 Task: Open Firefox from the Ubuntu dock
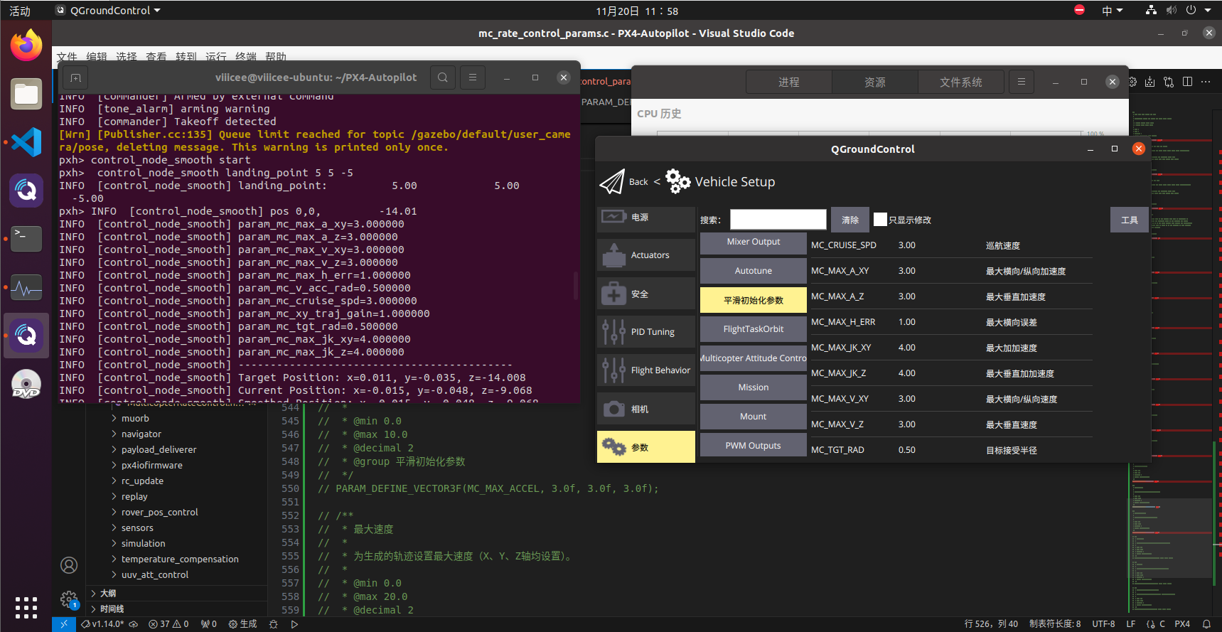click(26, 45)
